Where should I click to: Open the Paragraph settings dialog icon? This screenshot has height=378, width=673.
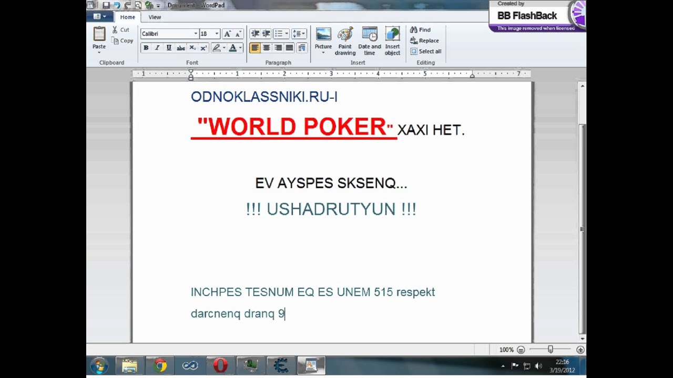point(301,48)
